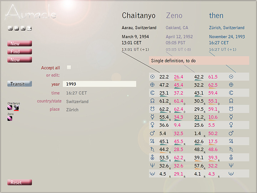Select the right Mars symbol in the table

(x=231, y=133)
